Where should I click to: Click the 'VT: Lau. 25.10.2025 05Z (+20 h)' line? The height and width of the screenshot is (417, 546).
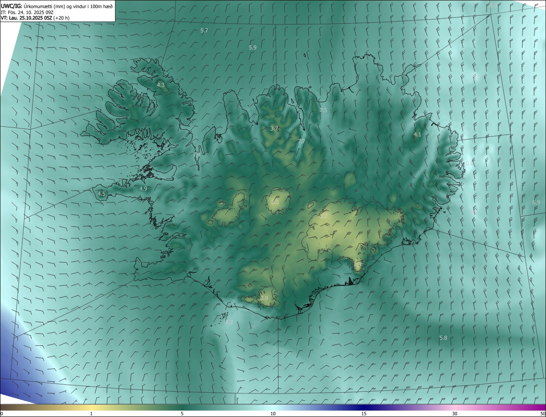[x=35, y=18]
